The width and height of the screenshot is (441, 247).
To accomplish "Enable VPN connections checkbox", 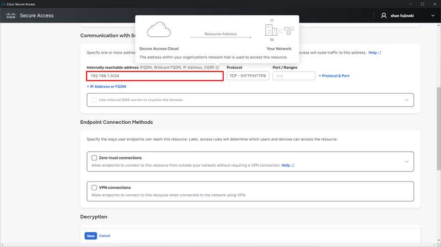I will point(94,188).
